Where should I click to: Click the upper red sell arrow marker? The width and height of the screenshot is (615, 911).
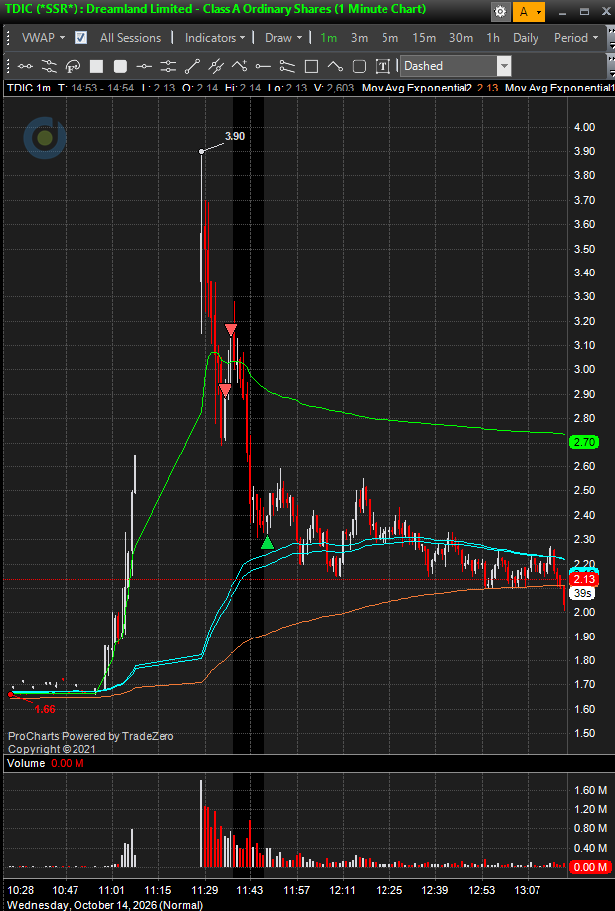(x=231, y=330)
